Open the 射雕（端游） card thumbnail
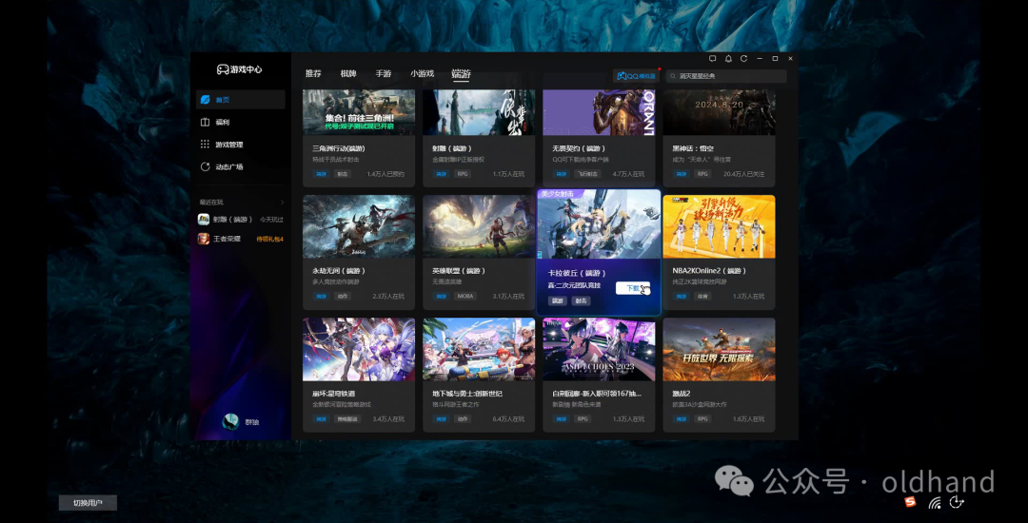Image resolution: width=1028 pixels, height=523 pixels. pyautogui.click(x=479, y=112)
